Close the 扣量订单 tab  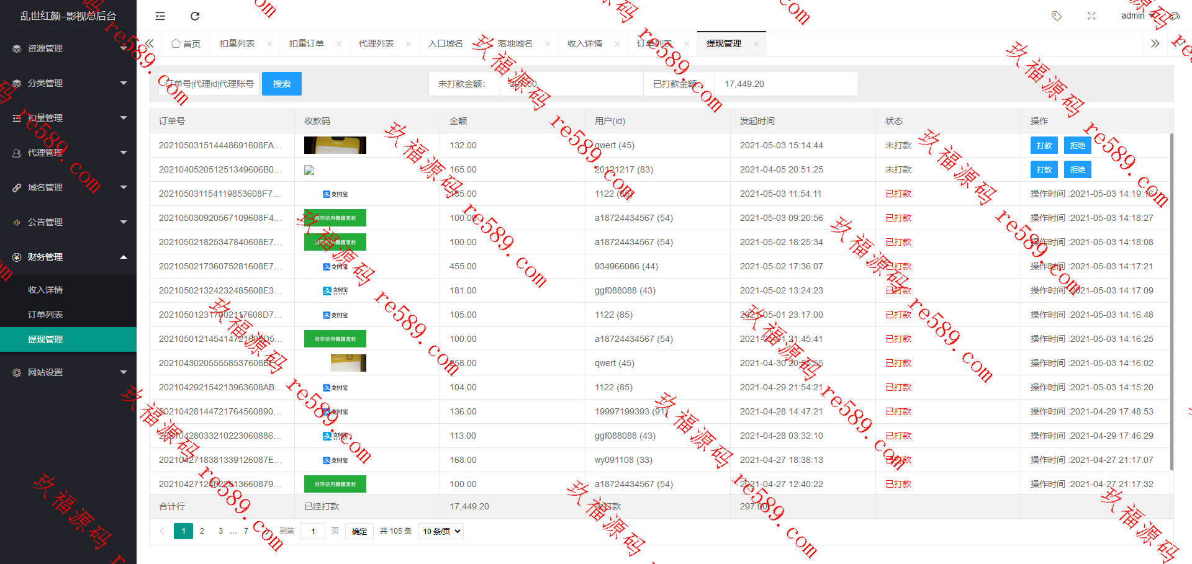point(338,43)
